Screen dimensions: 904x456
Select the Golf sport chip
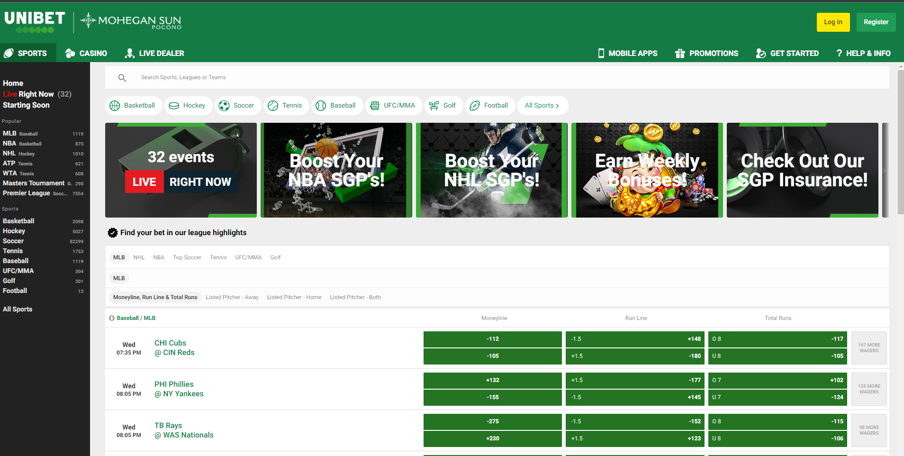click(443, 106)
